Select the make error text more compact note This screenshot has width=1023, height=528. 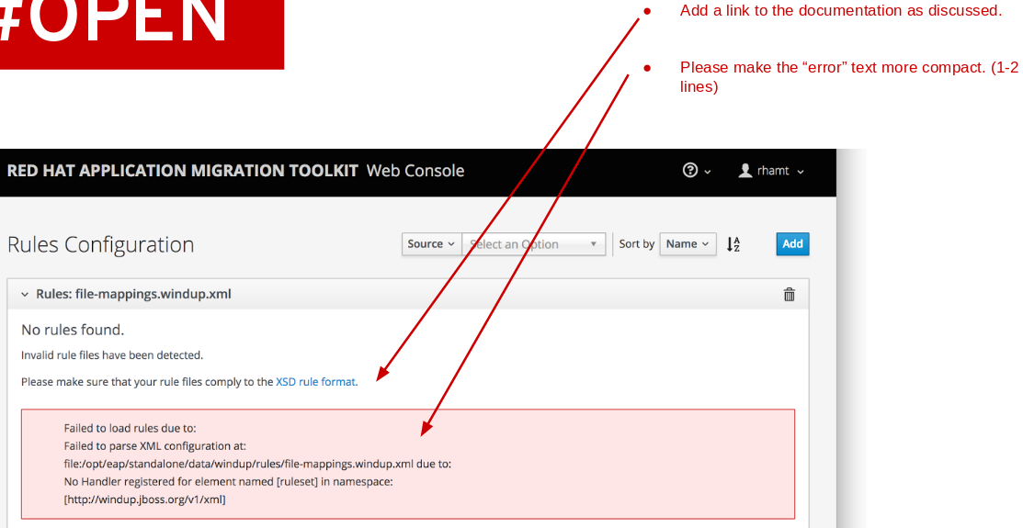[x=848, y=77]
